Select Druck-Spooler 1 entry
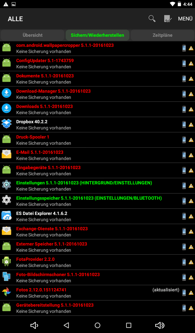Image resolution: width=195 pixels, height=333 pixels. point(97,140)
